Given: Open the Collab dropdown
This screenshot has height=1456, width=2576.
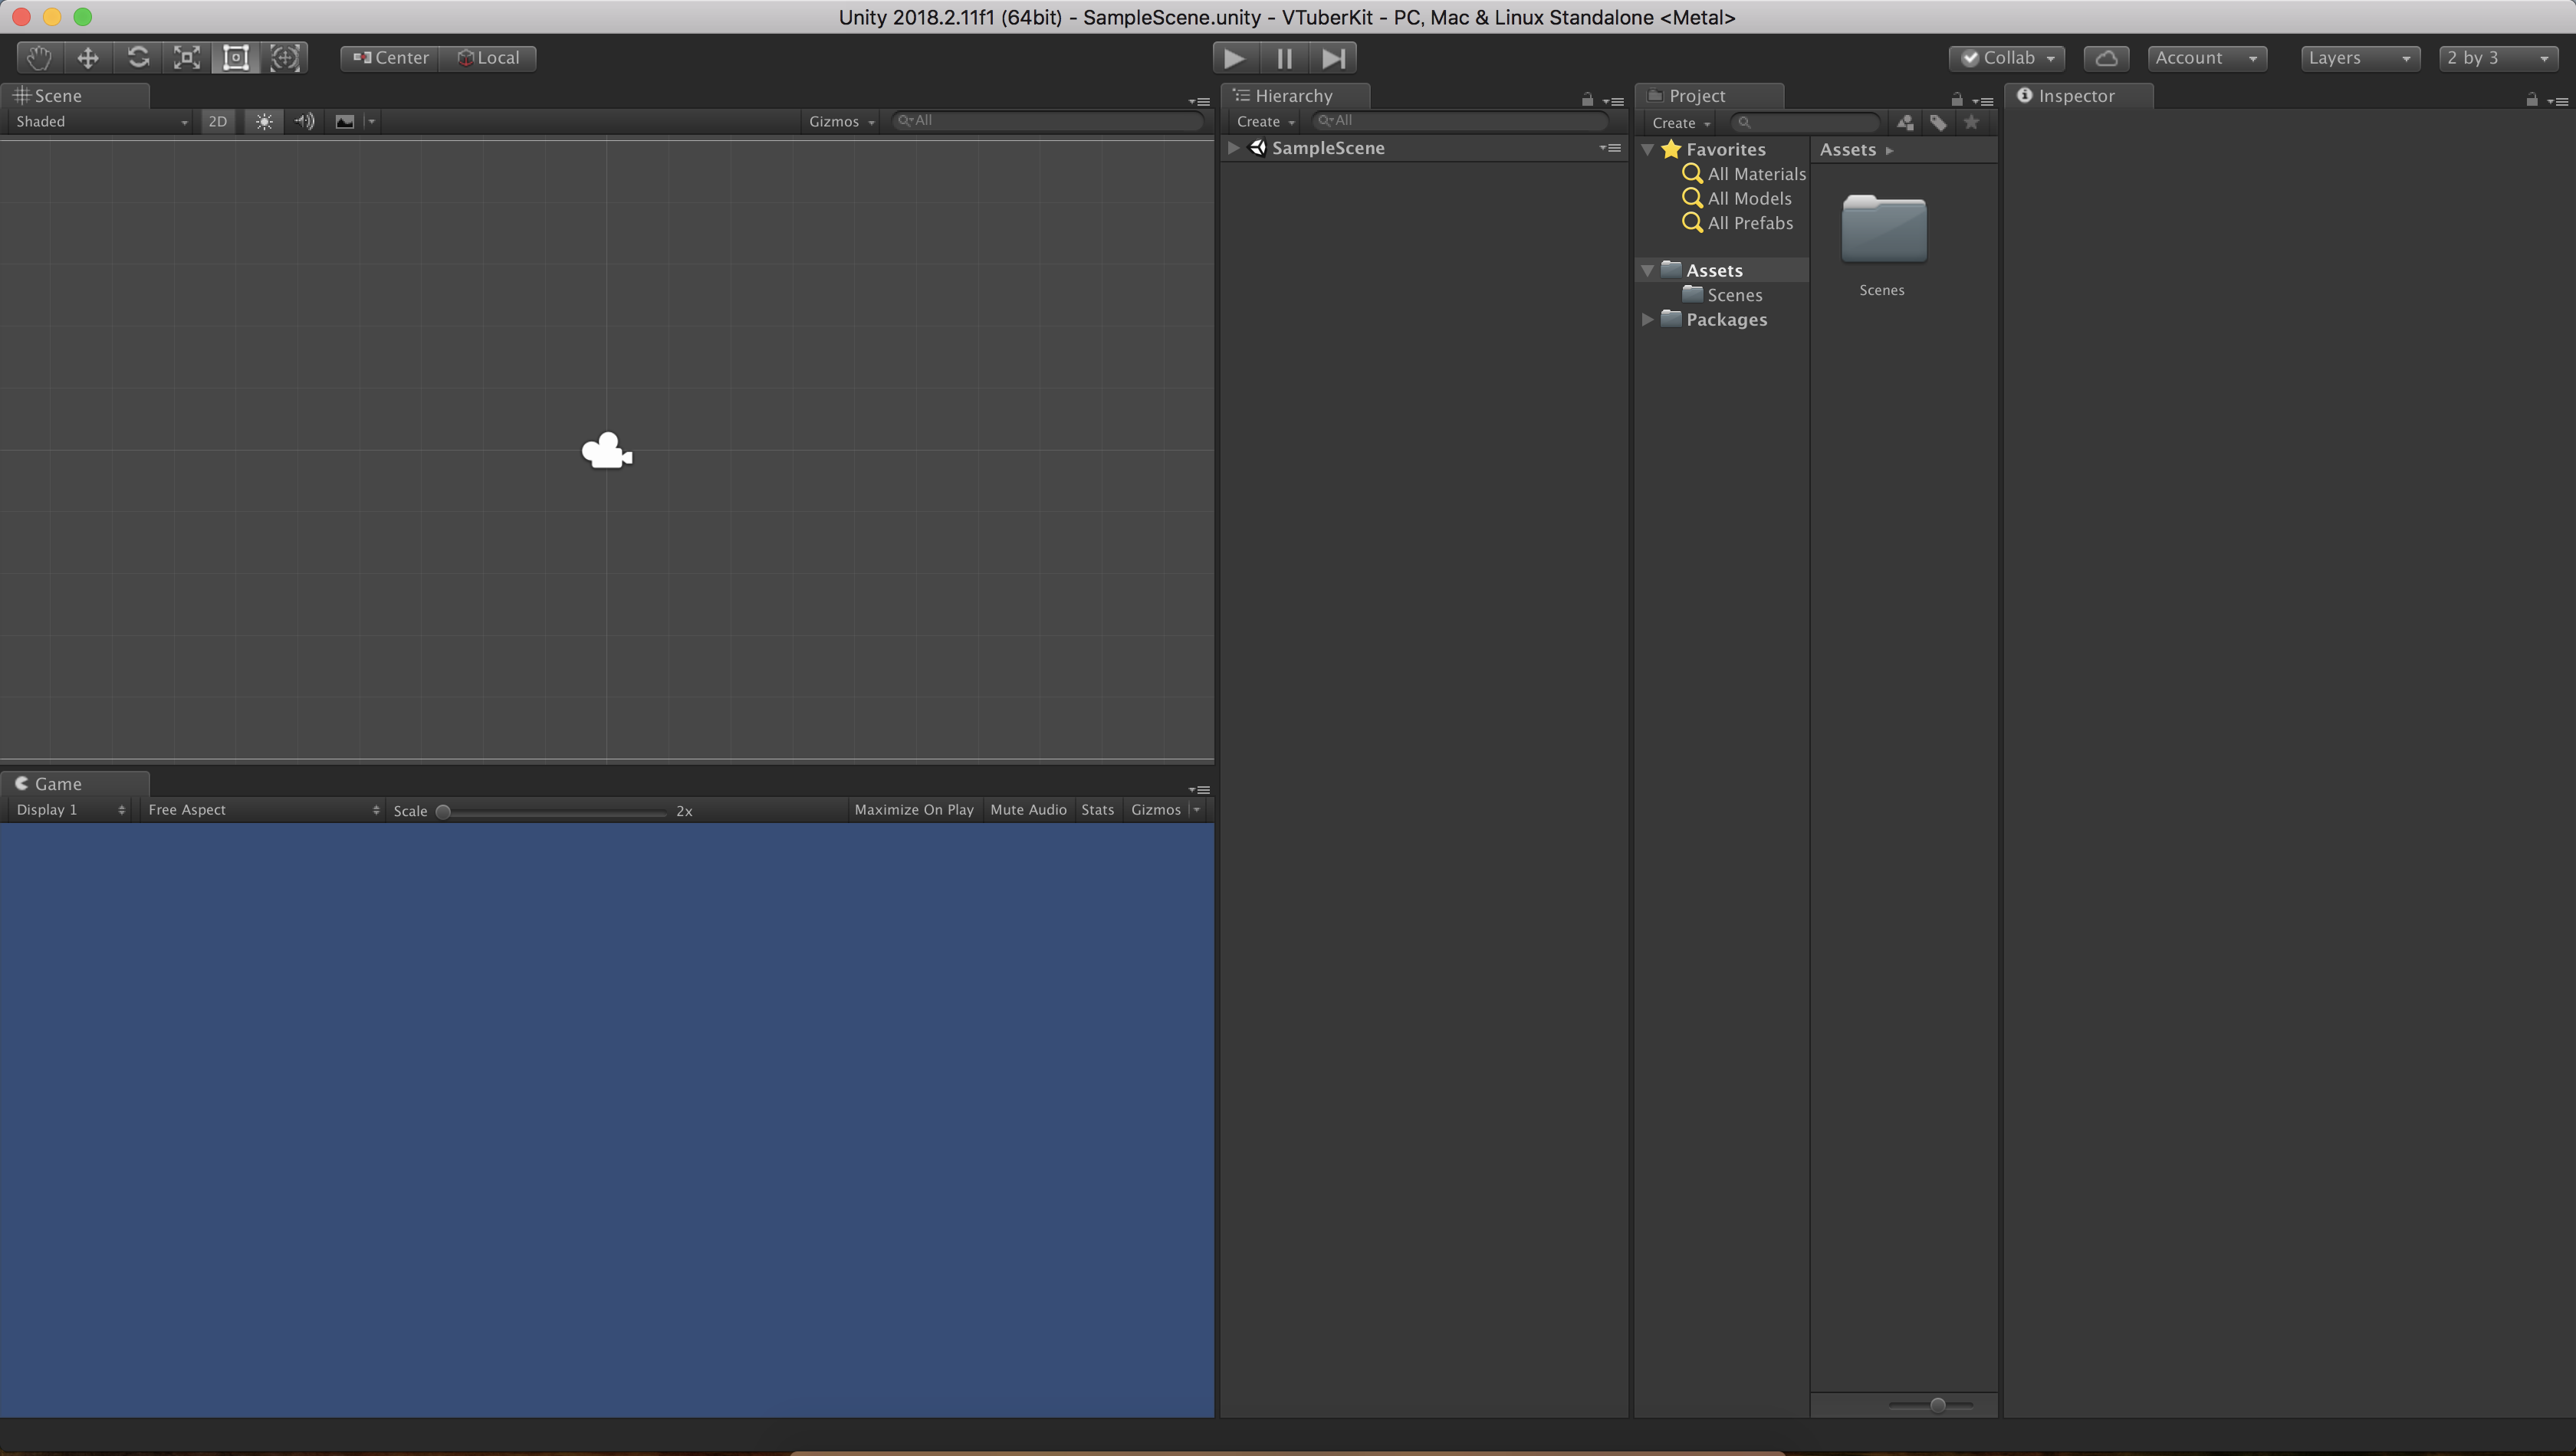Looking at the screenshot, I should (x=2007, y=58).
